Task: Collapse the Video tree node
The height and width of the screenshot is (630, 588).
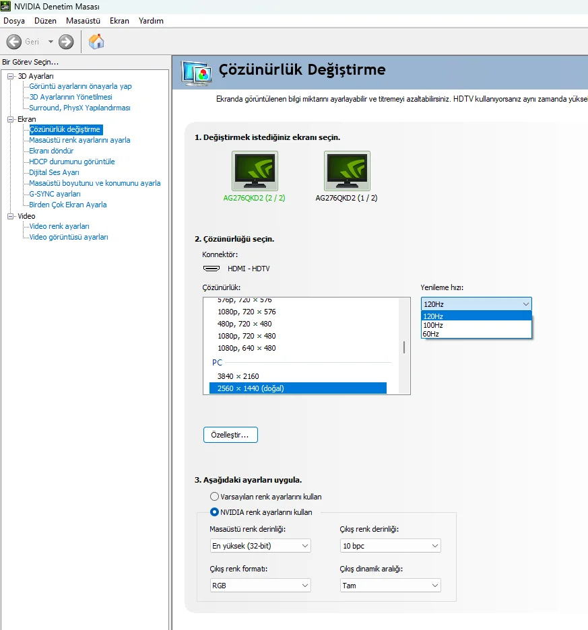Action: click(x=11, y=216)
